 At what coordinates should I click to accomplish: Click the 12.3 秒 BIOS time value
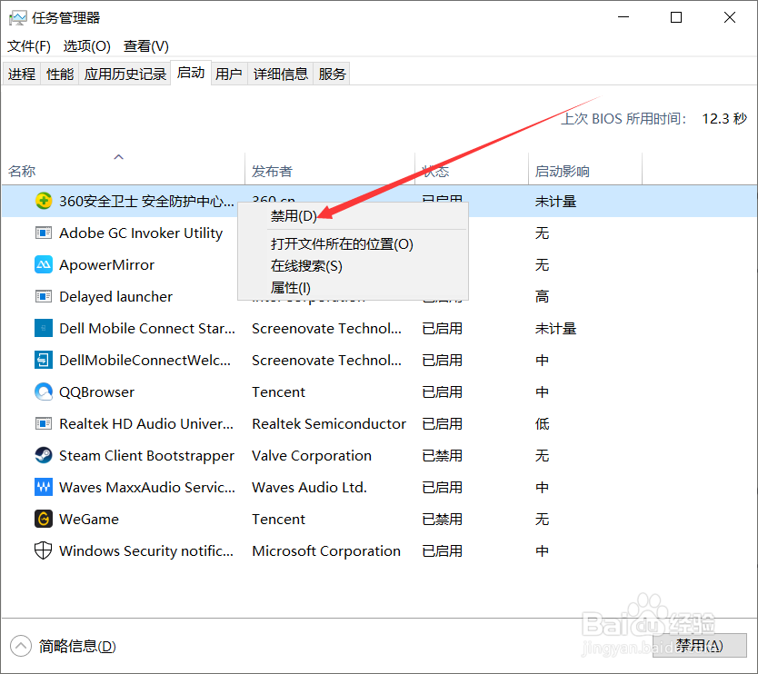[x=724, y=118]
